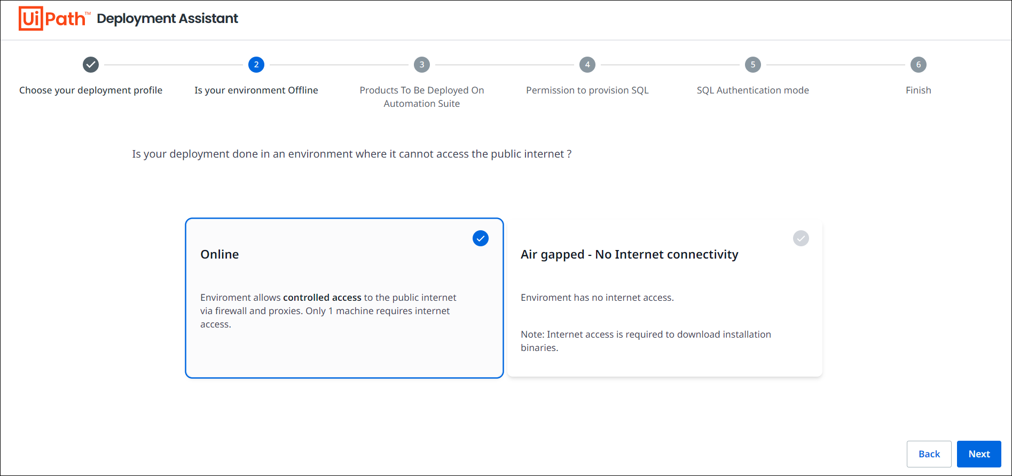Select the Online option card title
The image size is (1012, 476).
pos(219,254)
